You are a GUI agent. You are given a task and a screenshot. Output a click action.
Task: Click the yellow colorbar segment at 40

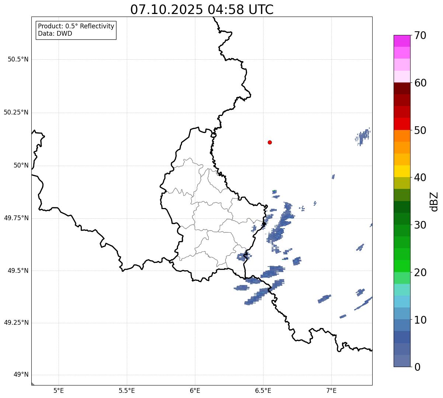pyautogui.click(x=402, y=171)
